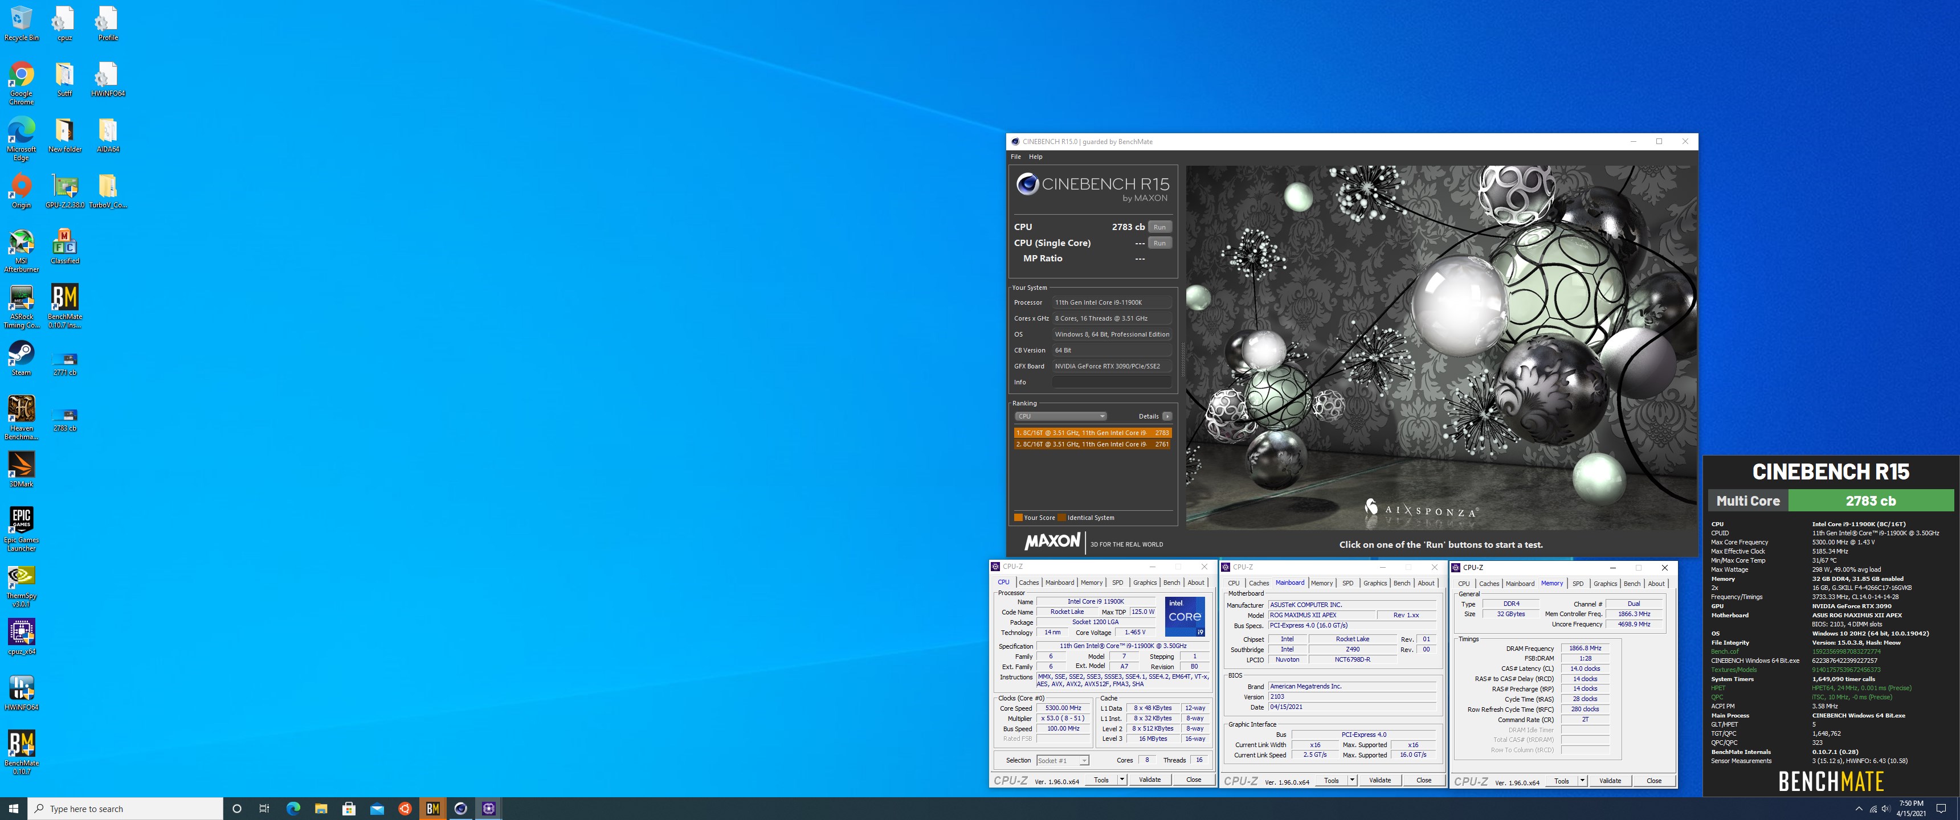The image size is (1960, 820).
Task: Click the Textures/Models entry in BenchMate panel
Action: [x=1734, y=670]
